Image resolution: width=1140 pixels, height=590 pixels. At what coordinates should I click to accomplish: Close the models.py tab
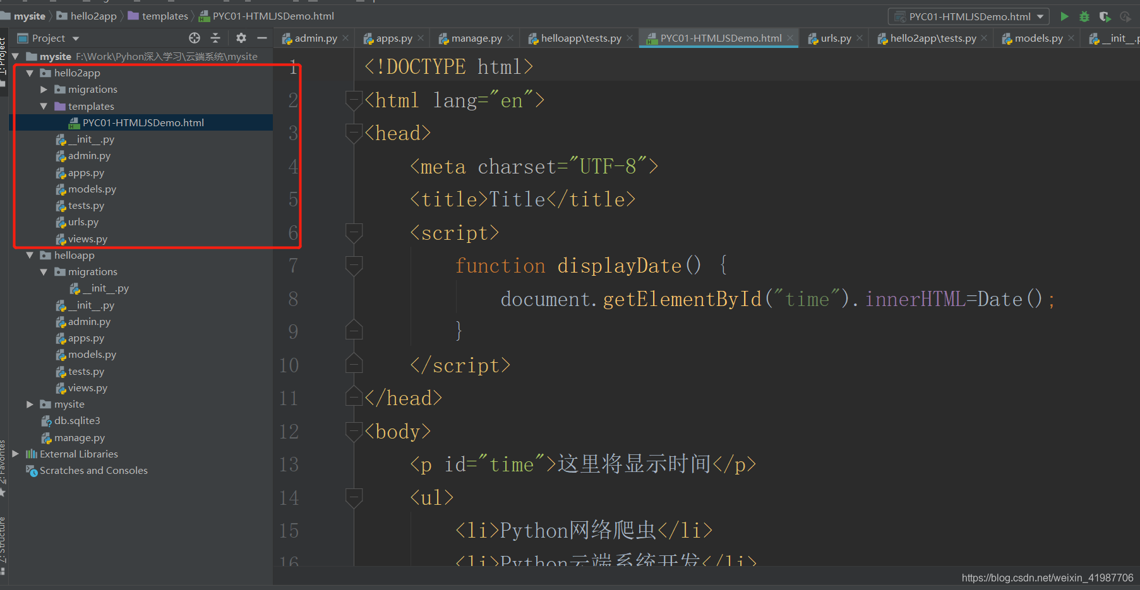1071,38
